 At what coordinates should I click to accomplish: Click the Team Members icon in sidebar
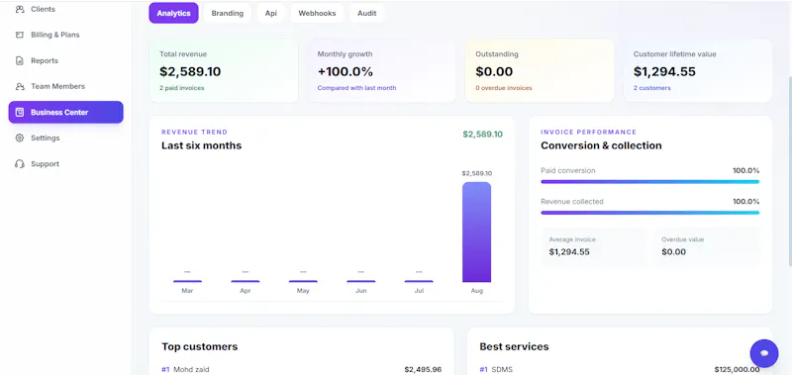click(x=20, y=86)
